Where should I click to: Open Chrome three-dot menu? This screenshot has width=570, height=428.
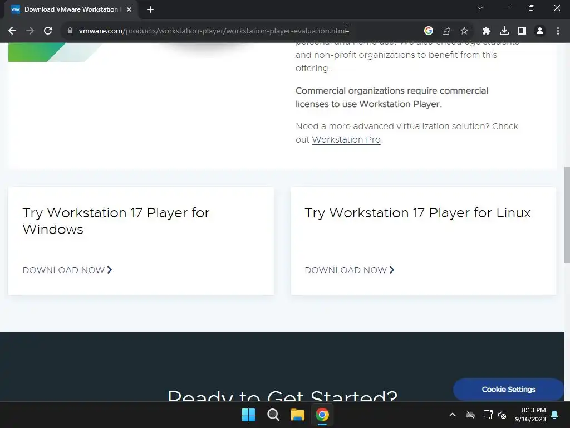click(558, 31)
